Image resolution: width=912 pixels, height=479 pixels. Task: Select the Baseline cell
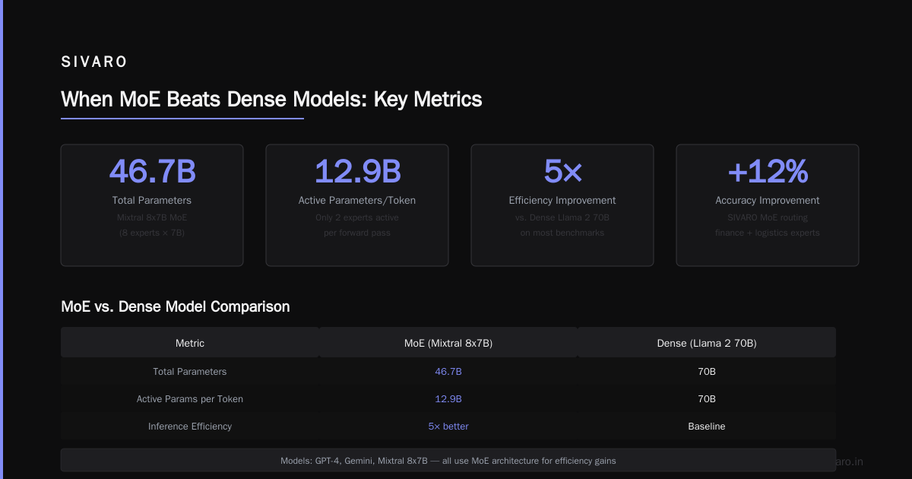click(707, 427)
